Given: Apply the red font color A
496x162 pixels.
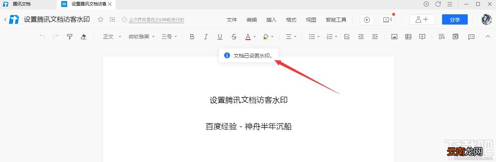Looking at the screenshot, I should coord(248,37).
